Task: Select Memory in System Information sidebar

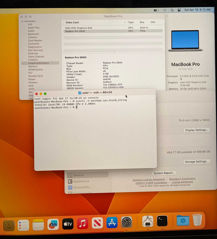Action: click(33, 66)
